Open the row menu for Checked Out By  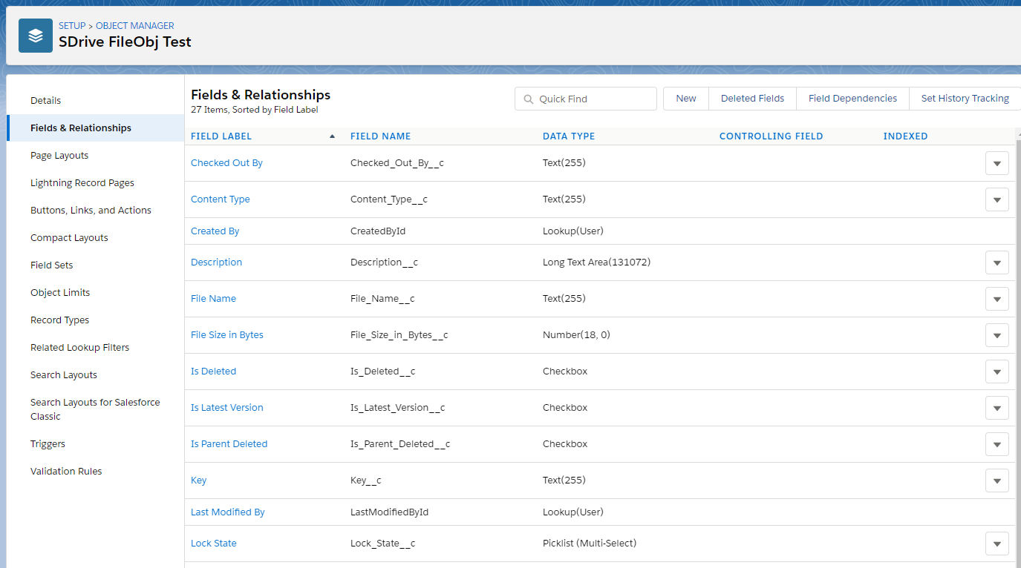tap(996, 163)
